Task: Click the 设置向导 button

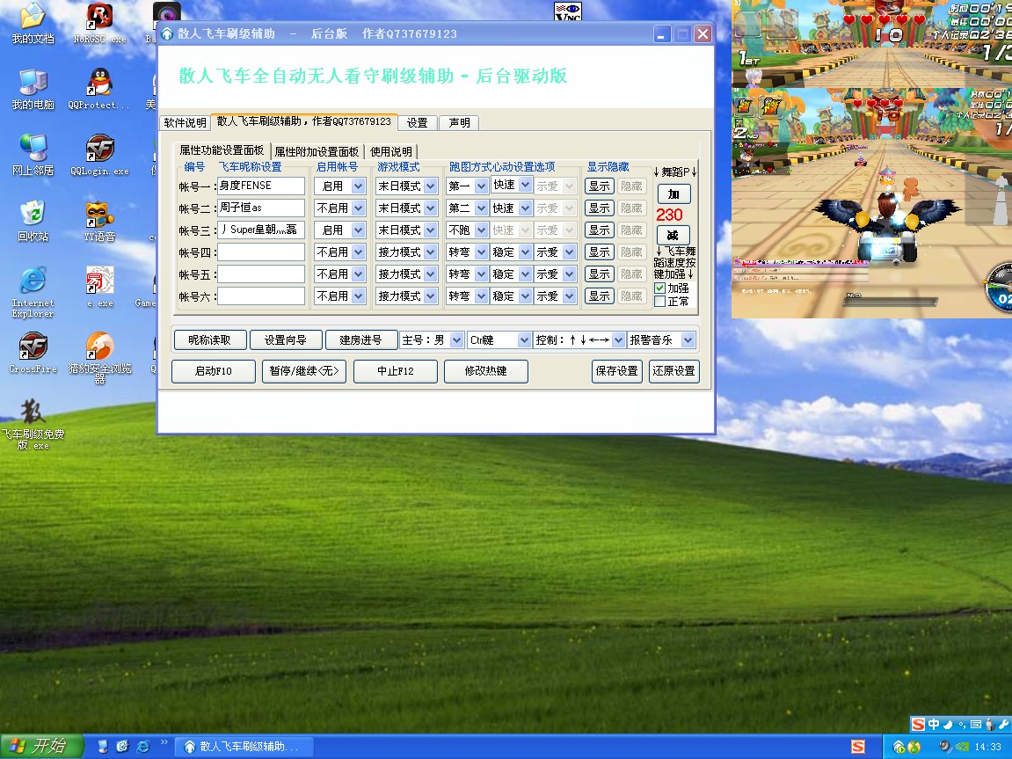Action: tap(285, 340)
